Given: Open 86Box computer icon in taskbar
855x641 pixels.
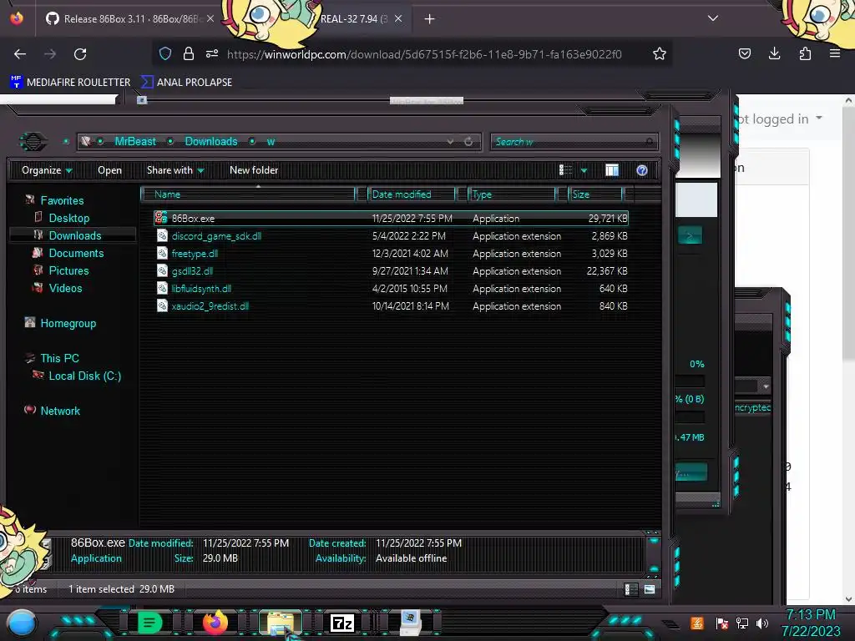Looking at the screenshot, I should [x=409, y=623].
